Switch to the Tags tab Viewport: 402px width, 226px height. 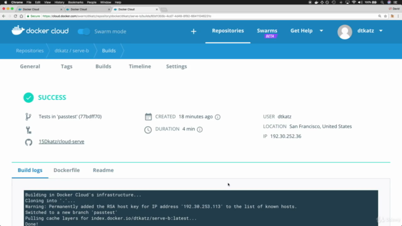(67, 67)
